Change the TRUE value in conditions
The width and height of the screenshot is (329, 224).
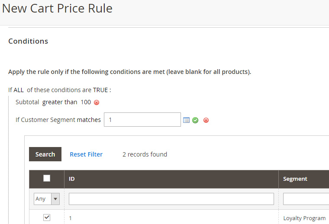point(100,90)
